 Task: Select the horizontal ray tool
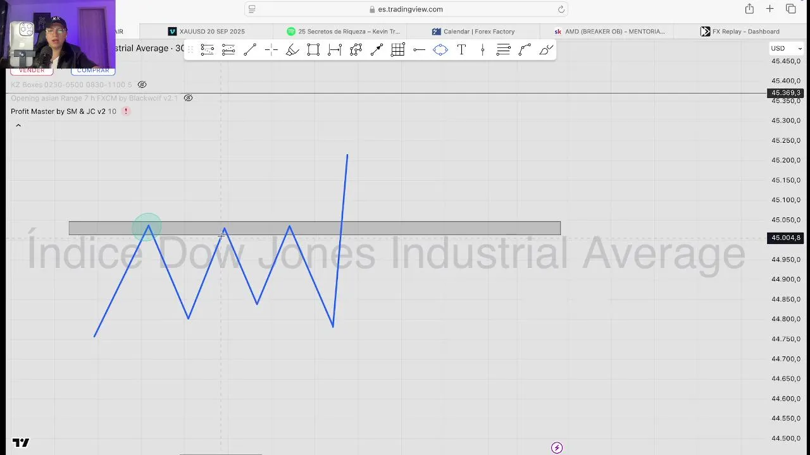pos(419,49)
